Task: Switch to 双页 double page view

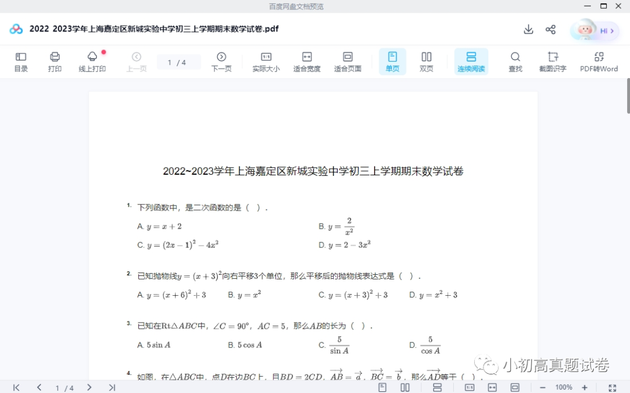Action: 426,62
